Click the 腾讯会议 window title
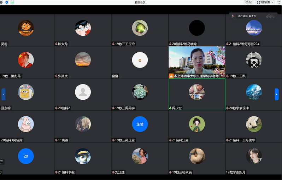This screenshot has height=180, width=282. [140, 2]
